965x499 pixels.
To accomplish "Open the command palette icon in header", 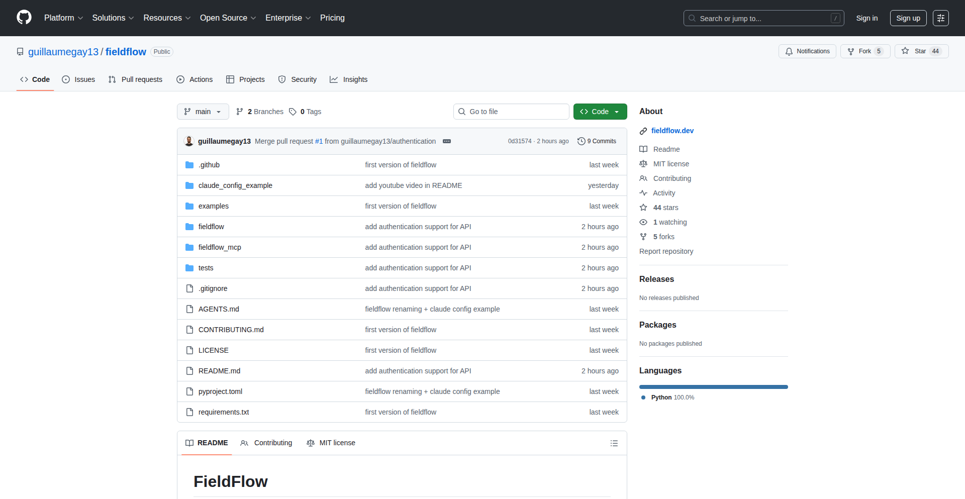I will (940, 18).
